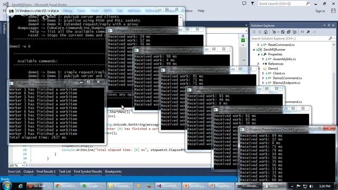
Task: Refresh the Solution Explorer
Action: pos(283,32)
